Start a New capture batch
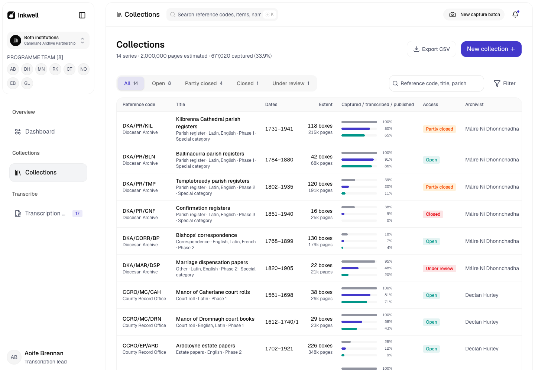The height and width of the screenshot is (372, 535). [x=474, y=15]
